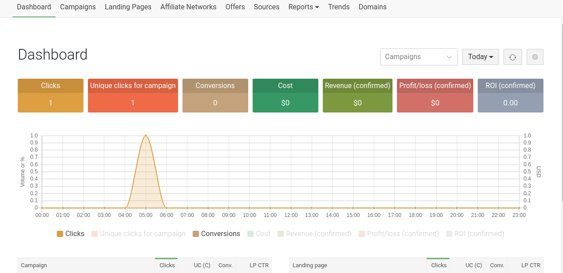Click the USD axis title
The height and width of the screenshot is (273, 563).
pos(539,172)
